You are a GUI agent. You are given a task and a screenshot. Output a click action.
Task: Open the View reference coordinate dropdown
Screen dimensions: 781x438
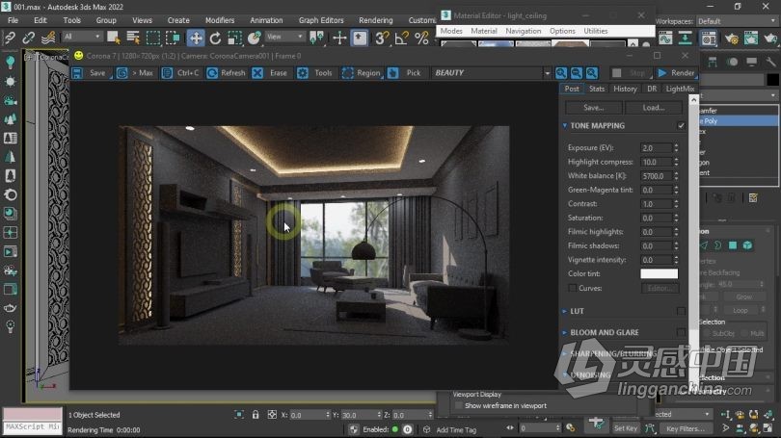(x=283, y=37)
